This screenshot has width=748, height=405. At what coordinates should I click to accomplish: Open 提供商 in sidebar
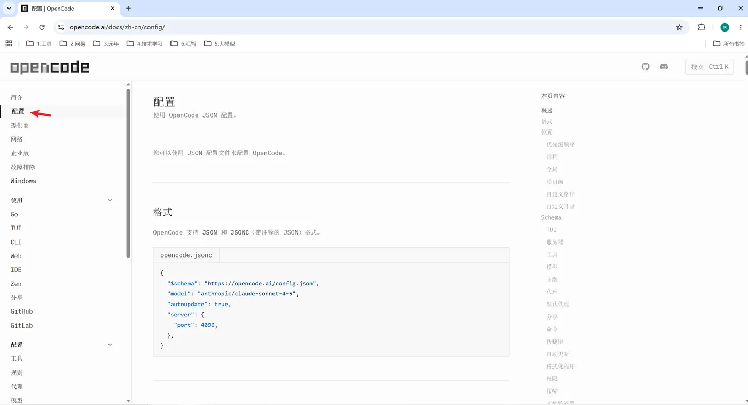pyautogui.click(x=20, y=125)
